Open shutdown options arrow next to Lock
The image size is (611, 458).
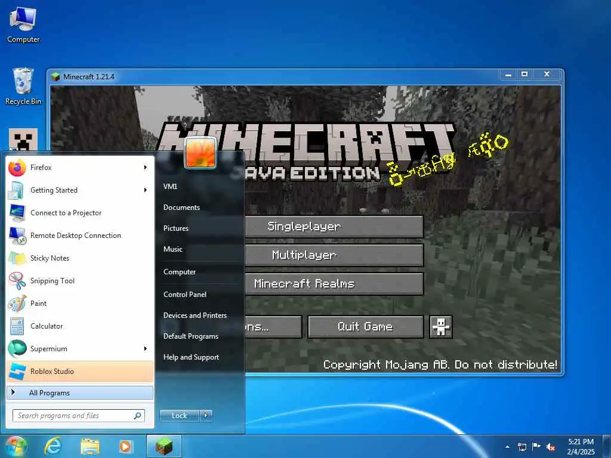[x=206, y=416]
